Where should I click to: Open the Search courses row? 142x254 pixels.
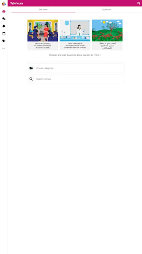[75, 79]
